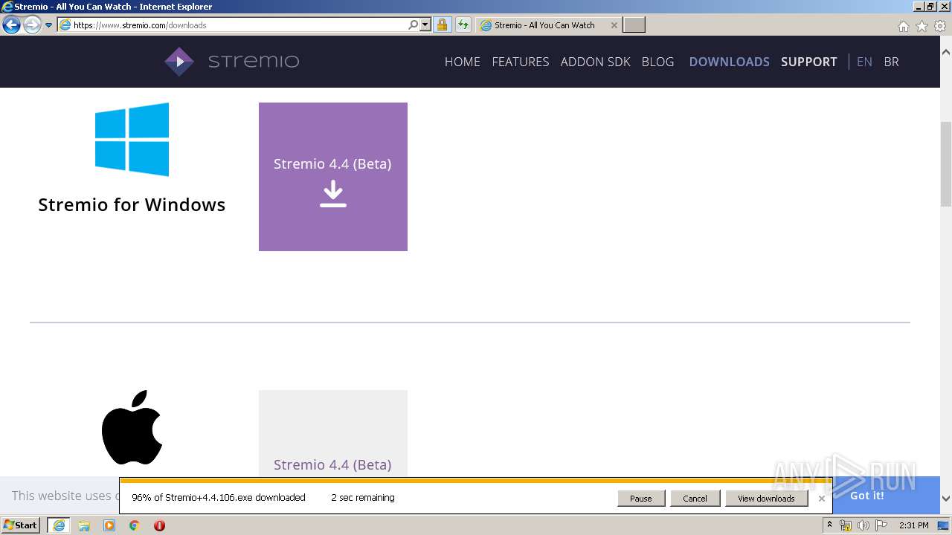Screen dimensions: 952x535
Task: Click the scrollbar up arrow
Action: tap(946, 53)
